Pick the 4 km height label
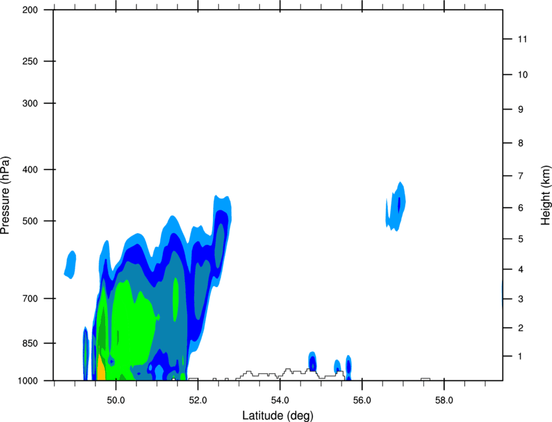The image size is (552, 422). point(521,269)
